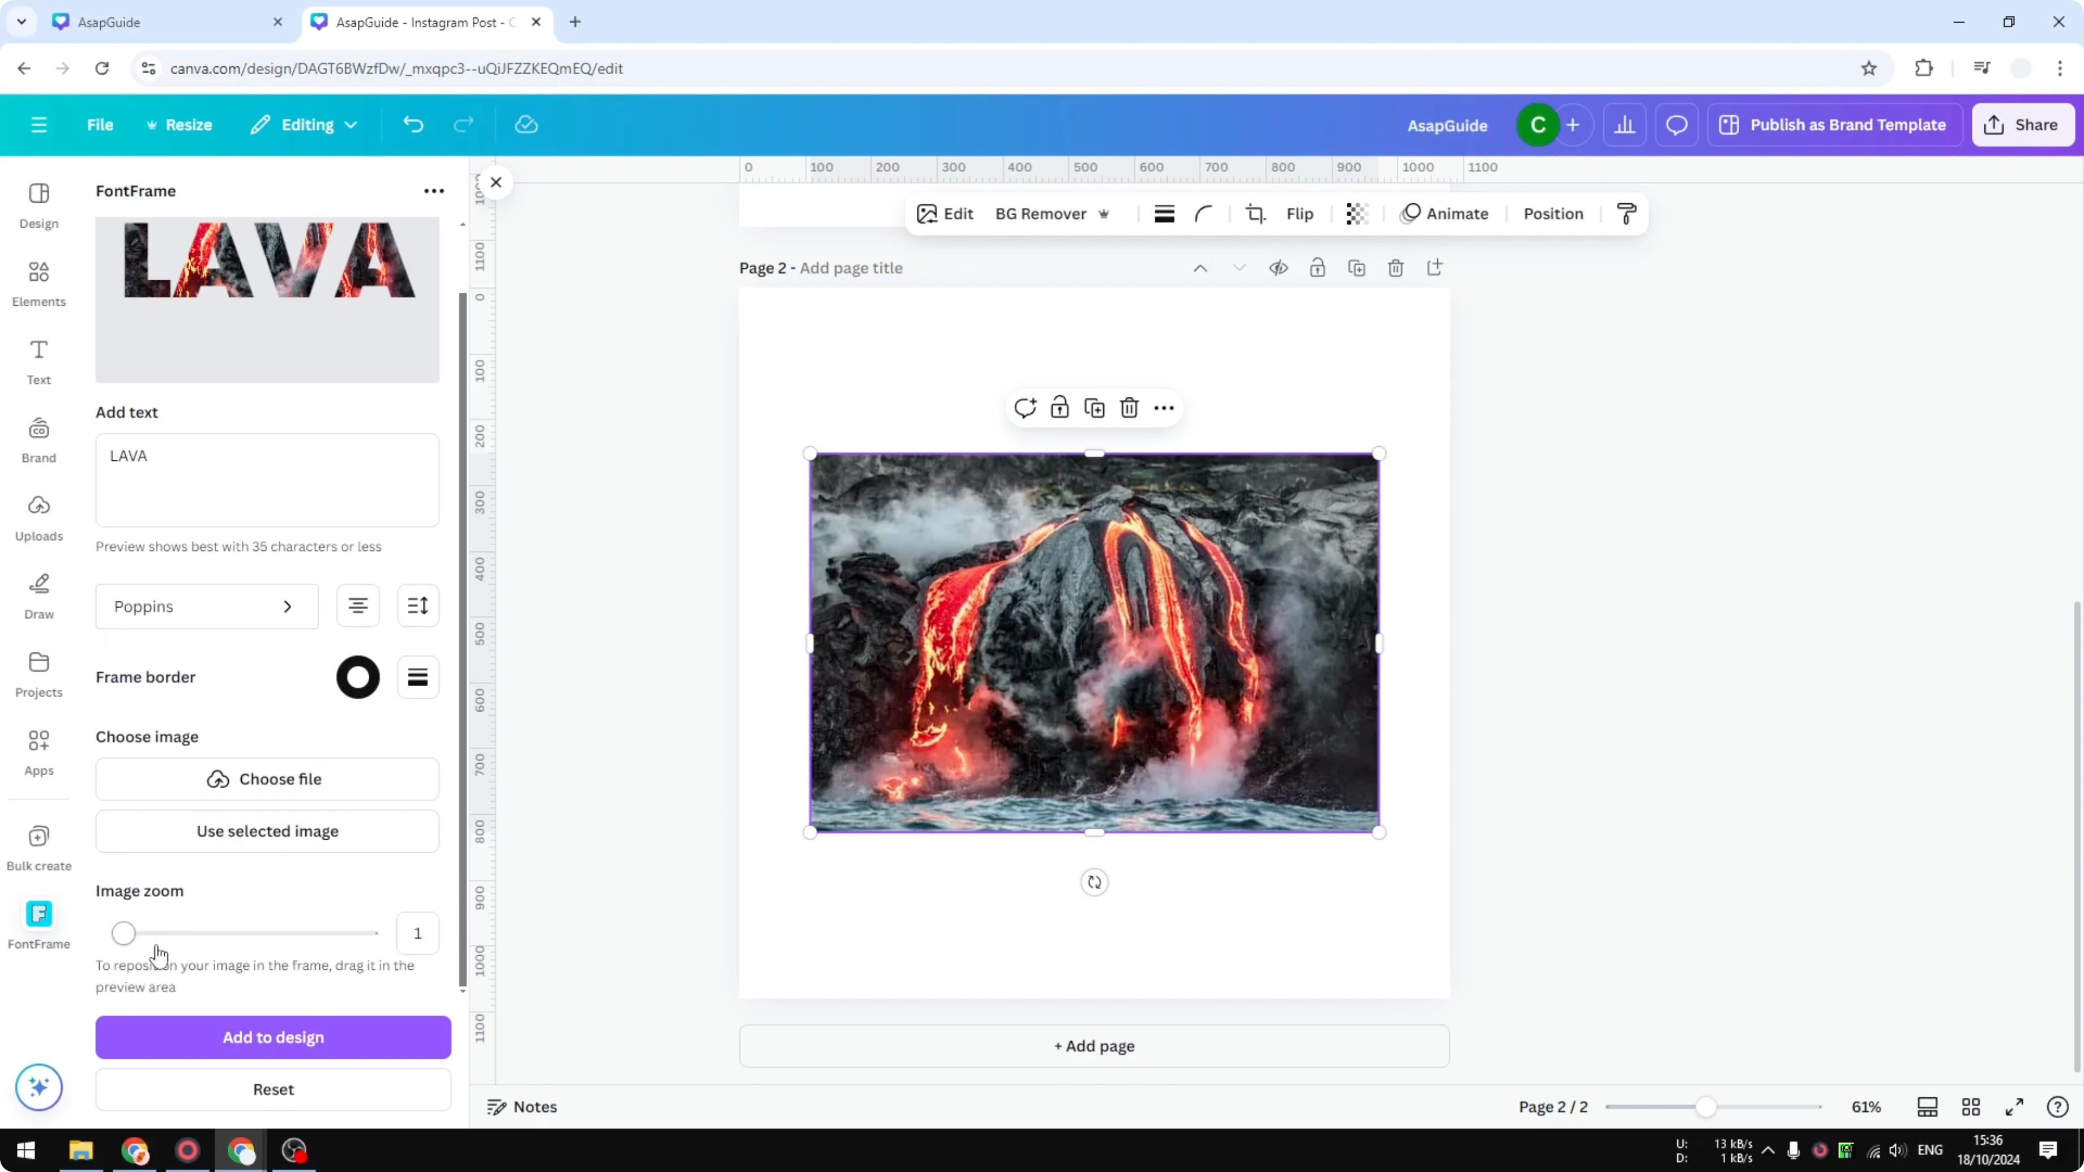The image size is (2084, 1172).
Task: Click the Add to design button
Action: click(272, 1037)
